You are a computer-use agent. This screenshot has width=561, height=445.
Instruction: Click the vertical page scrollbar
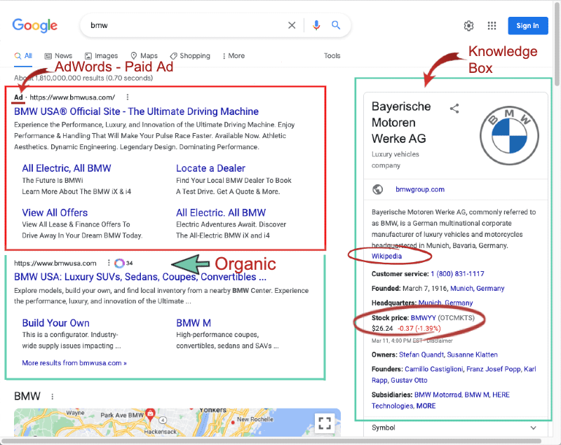click(x=557, y=43)
